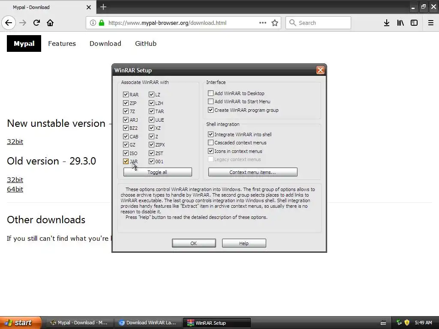This screenshot has height=329, width=439.
Task: Uncheck the RAR association checkbox
Action: [x=126, y=95]
